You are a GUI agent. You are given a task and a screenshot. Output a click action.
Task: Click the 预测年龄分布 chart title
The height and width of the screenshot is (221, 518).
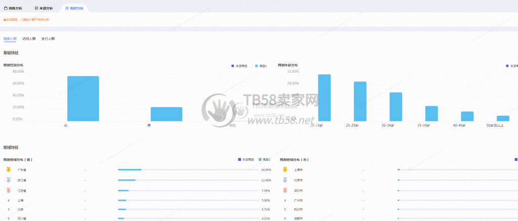pos(288,65)
